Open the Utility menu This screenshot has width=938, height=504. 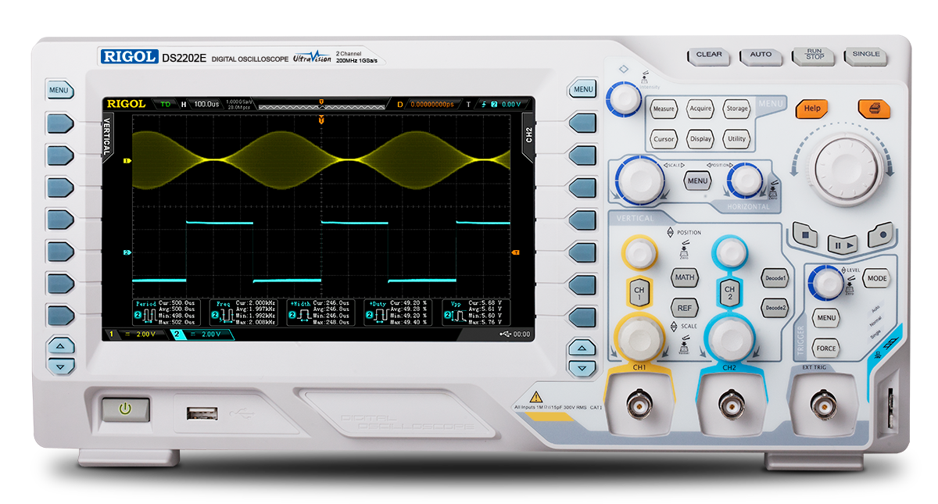[x=736, y=139]
